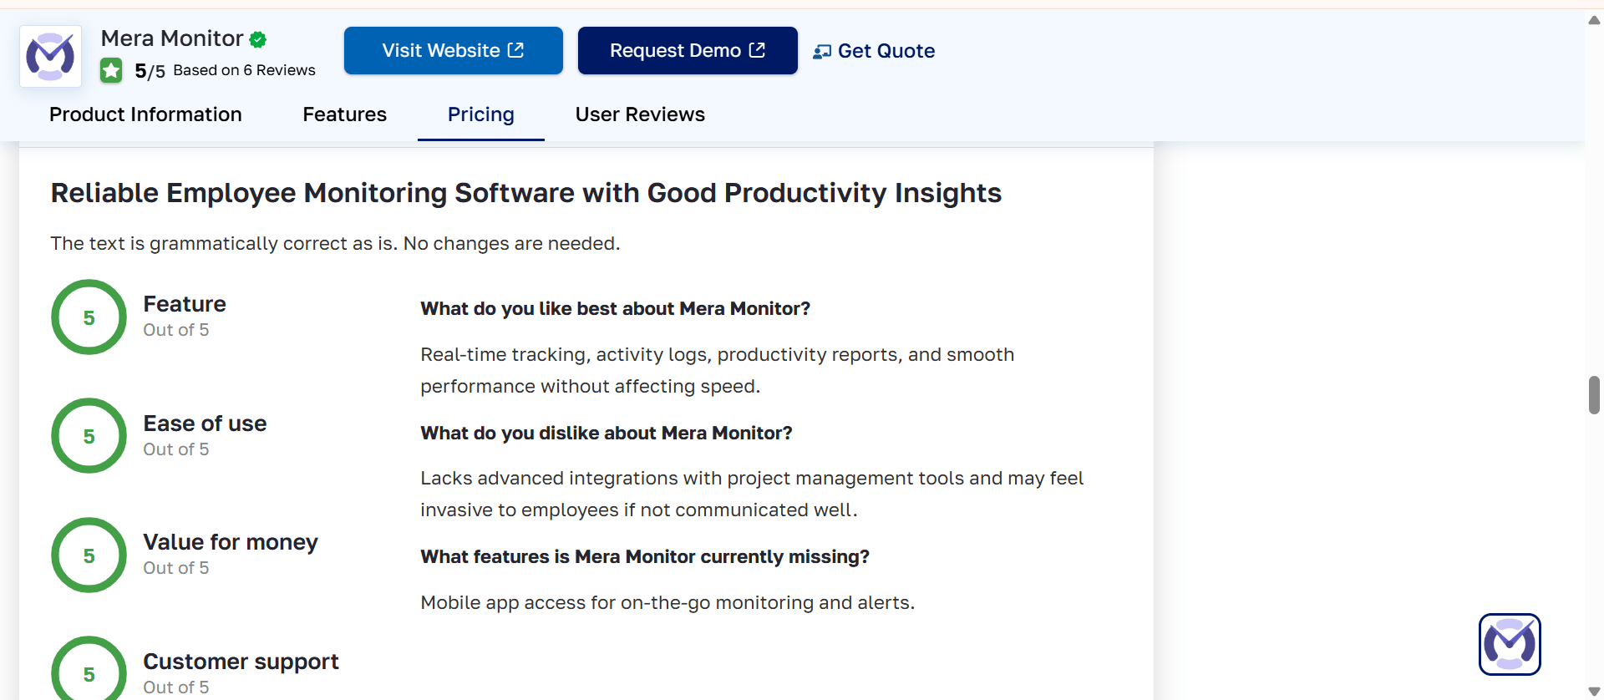Click 'What do you like best about Mera Monitor?'
Image resolution: width=1604 pixels, height=700 pixels.
[616, 308]
